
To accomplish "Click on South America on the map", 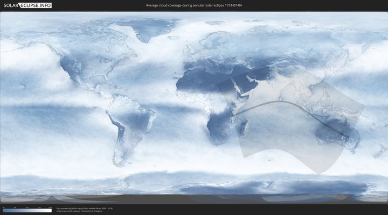I will coord(129,124).
